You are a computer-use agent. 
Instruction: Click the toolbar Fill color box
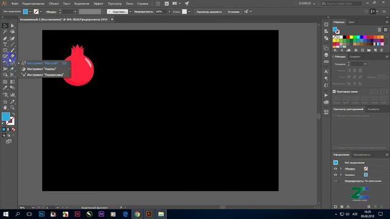(6, 116)
